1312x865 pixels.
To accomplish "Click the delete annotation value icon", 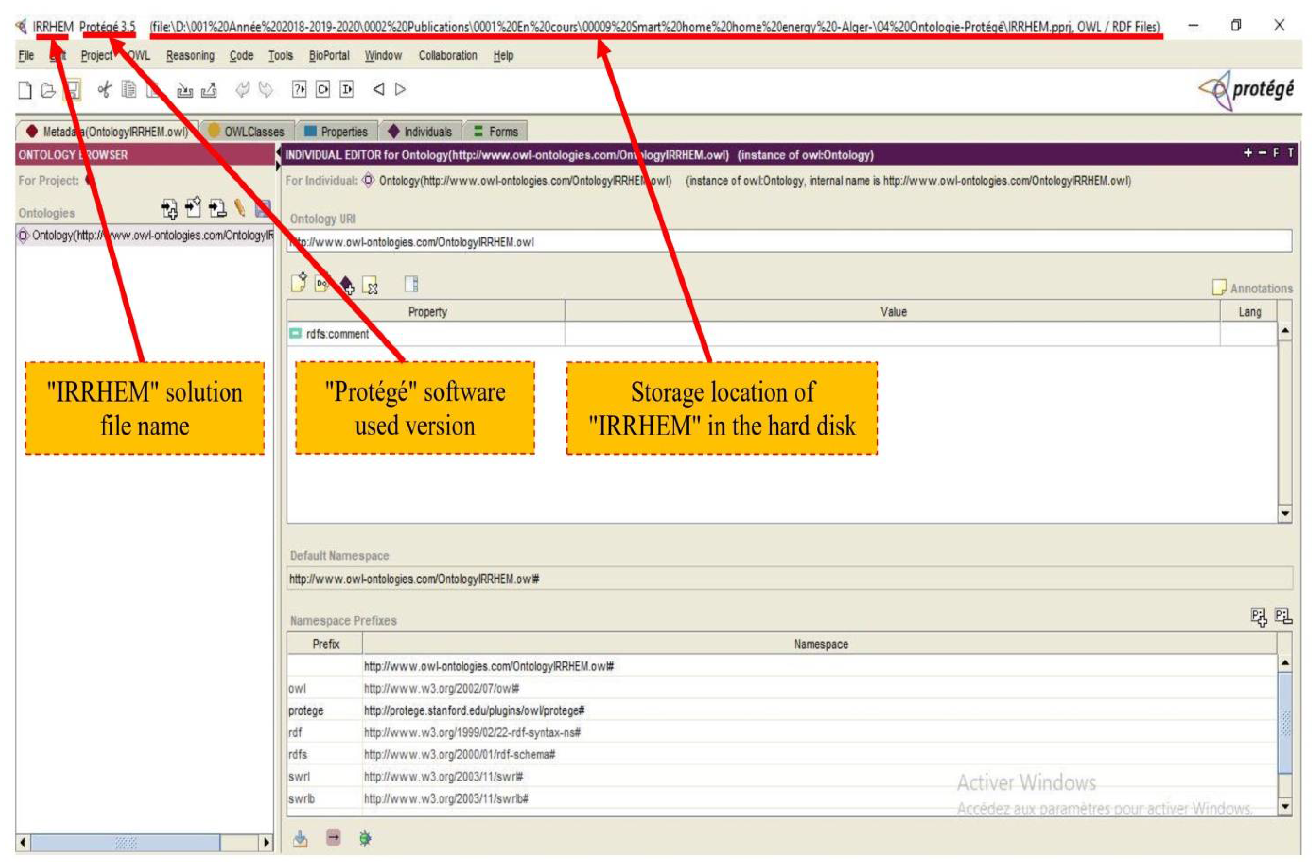I will click(x=370, y=285).
